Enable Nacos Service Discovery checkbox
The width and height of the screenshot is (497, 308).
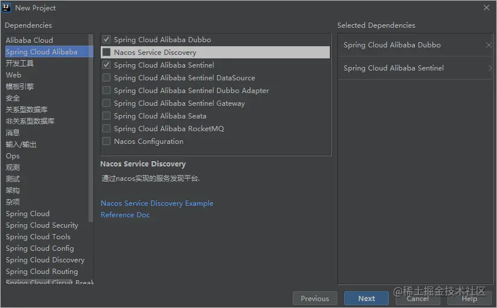click(106, 53)
